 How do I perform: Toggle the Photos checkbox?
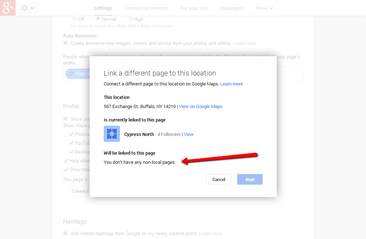tap(71, 135)
